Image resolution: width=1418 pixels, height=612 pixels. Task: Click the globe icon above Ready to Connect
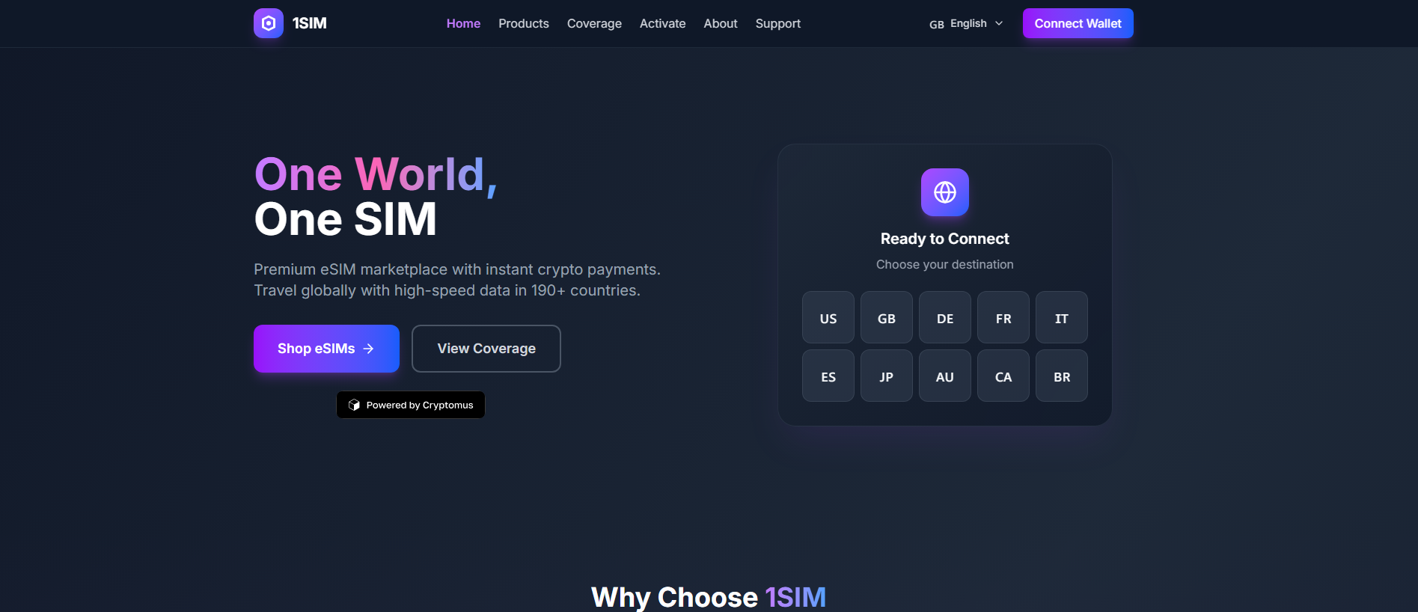click(x=945, y=192)
